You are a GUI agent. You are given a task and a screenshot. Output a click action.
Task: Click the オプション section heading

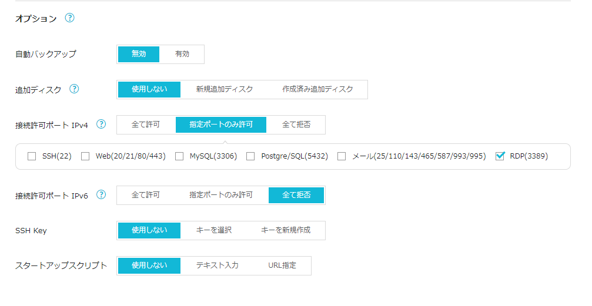36,18
